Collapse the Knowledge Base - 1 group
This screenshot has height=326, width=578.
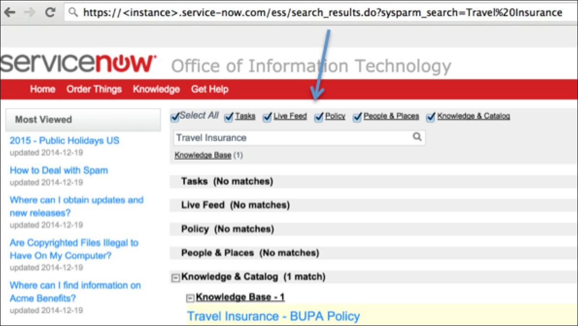pos(190,298)
